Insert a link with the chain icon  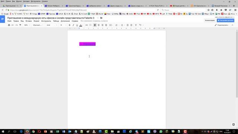point(87,25)
